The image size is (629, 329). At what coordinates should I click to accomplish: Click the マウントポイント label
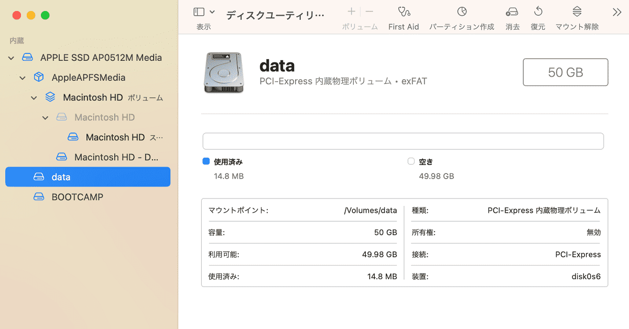(238, 211)
